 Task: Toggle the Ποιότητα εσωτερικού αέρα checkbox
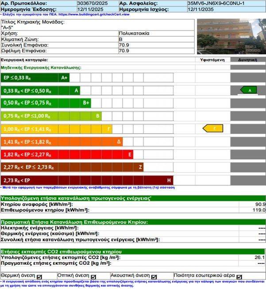239,277
